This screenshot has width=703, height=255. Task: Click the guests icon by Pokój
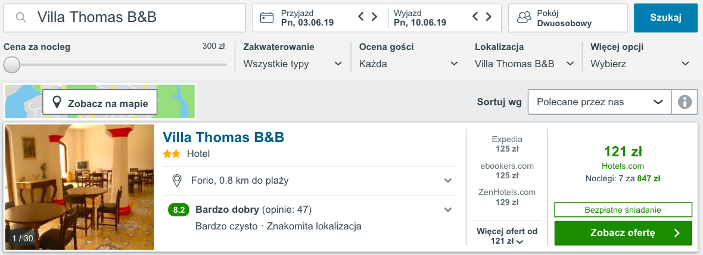pos(524,17)
